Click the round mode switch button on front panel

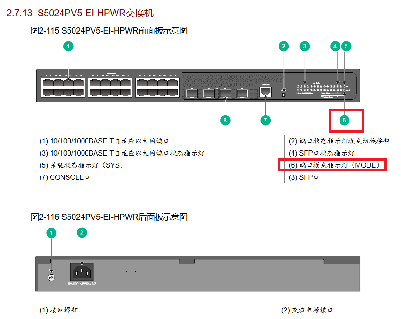[x=283, y=95]
